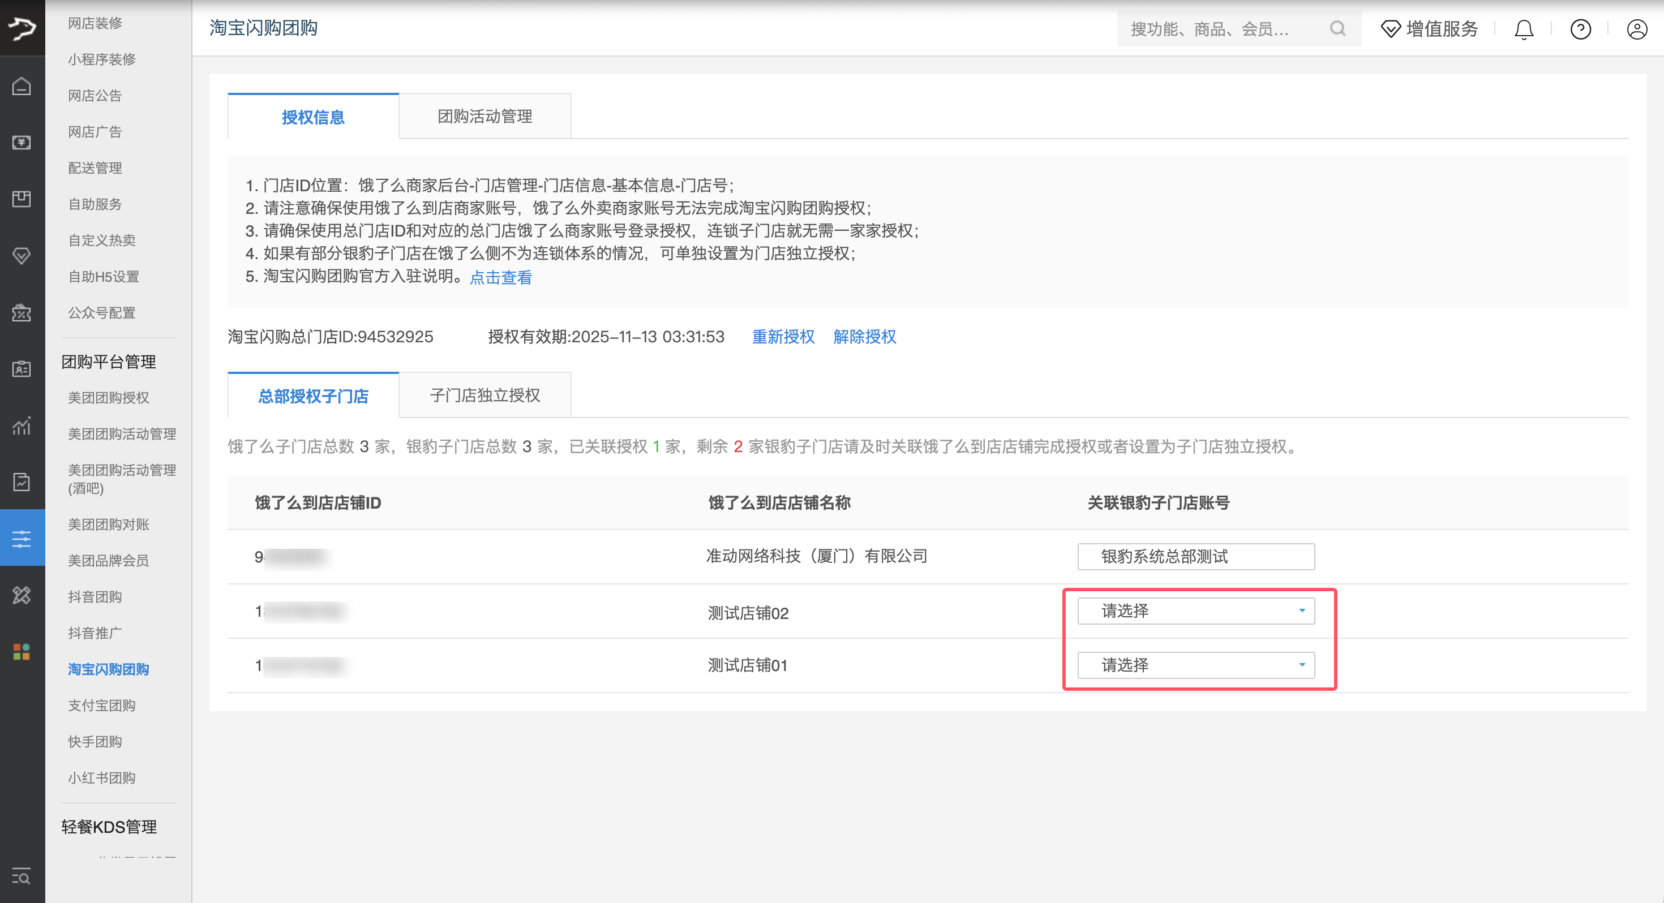Click the 解除授权 link

[x=864, y=337]
